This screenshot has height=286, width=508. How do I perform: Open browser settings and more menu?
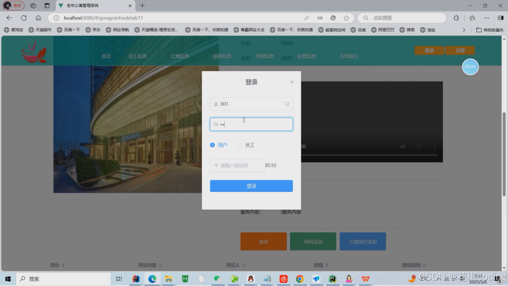486,18
